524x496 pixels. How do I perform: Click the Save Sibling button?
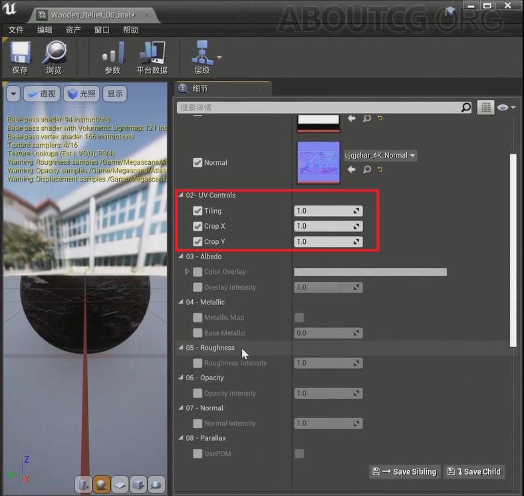[x=405, y=471]
